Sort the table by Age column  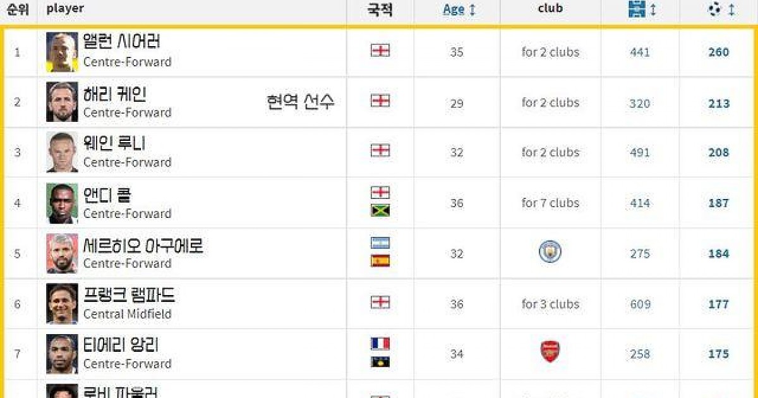point(454,9)
